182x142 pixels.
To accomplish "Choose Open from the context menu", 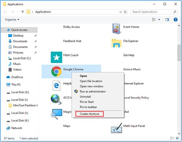I will coord(83,76).
